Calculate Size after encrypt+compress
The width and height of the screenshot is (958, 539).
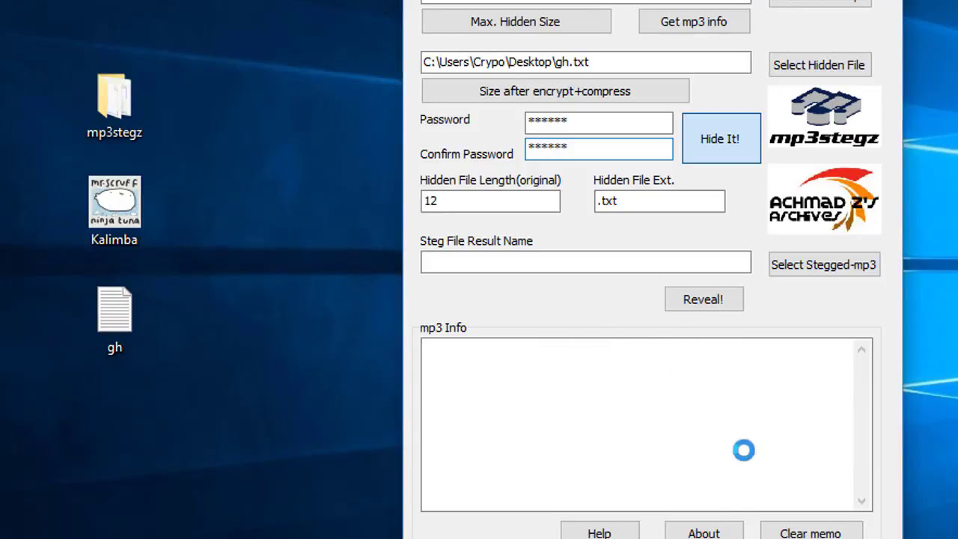click(555, 91)
